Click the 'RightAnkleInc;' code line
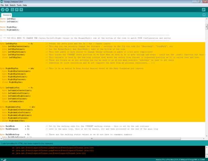This screenshot has width=208, height=161. click(x=14, y=121)
